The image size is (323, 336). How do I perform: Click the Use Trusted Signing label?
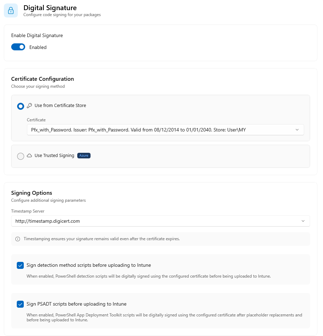[54, 156]
